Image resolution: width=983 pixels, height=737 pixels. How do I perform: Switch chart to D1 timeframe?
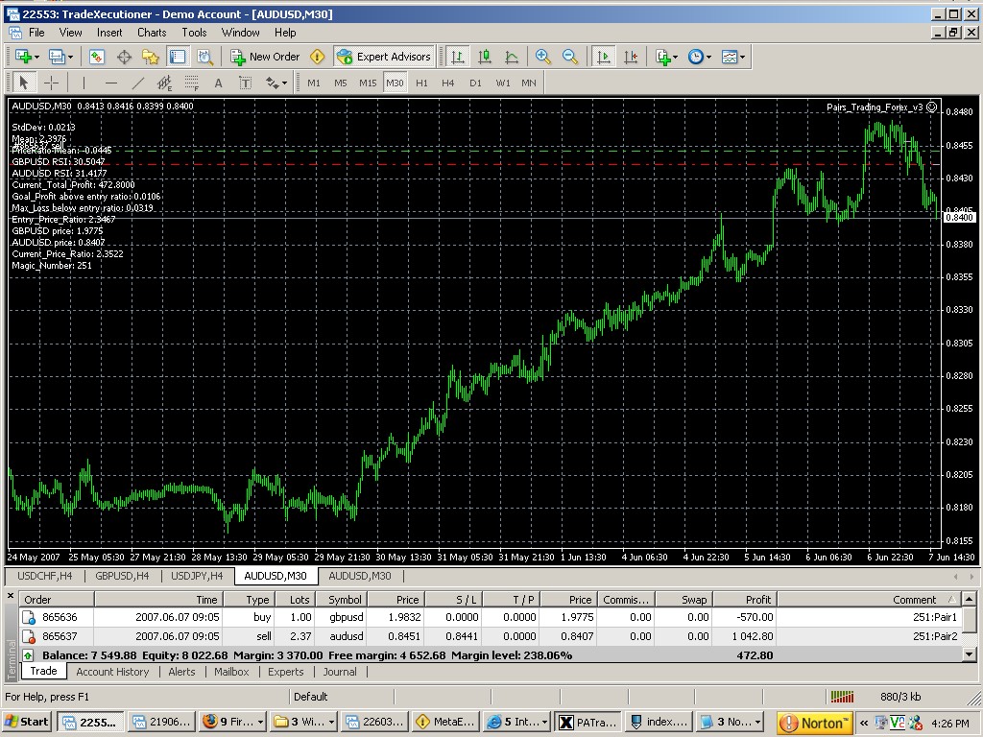coord(475,83)
